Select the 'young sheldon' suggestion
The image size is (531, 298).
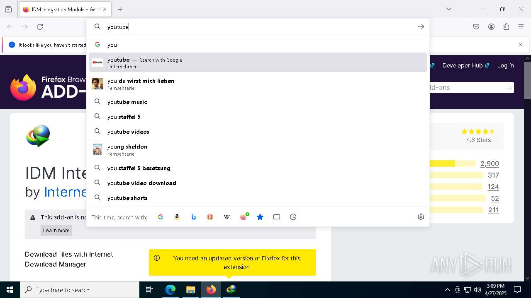[258, 150]
